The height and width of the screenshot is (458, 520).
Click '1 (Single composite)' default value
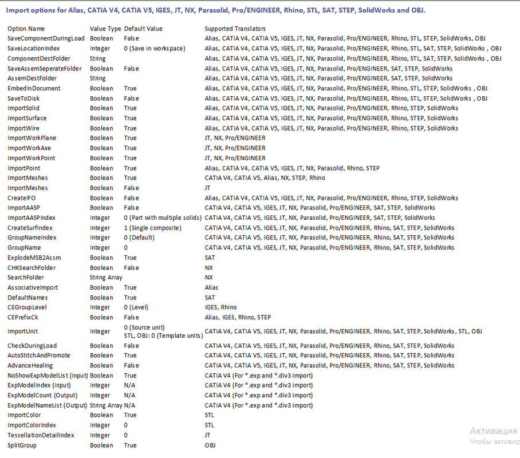[x=152, y=228]
